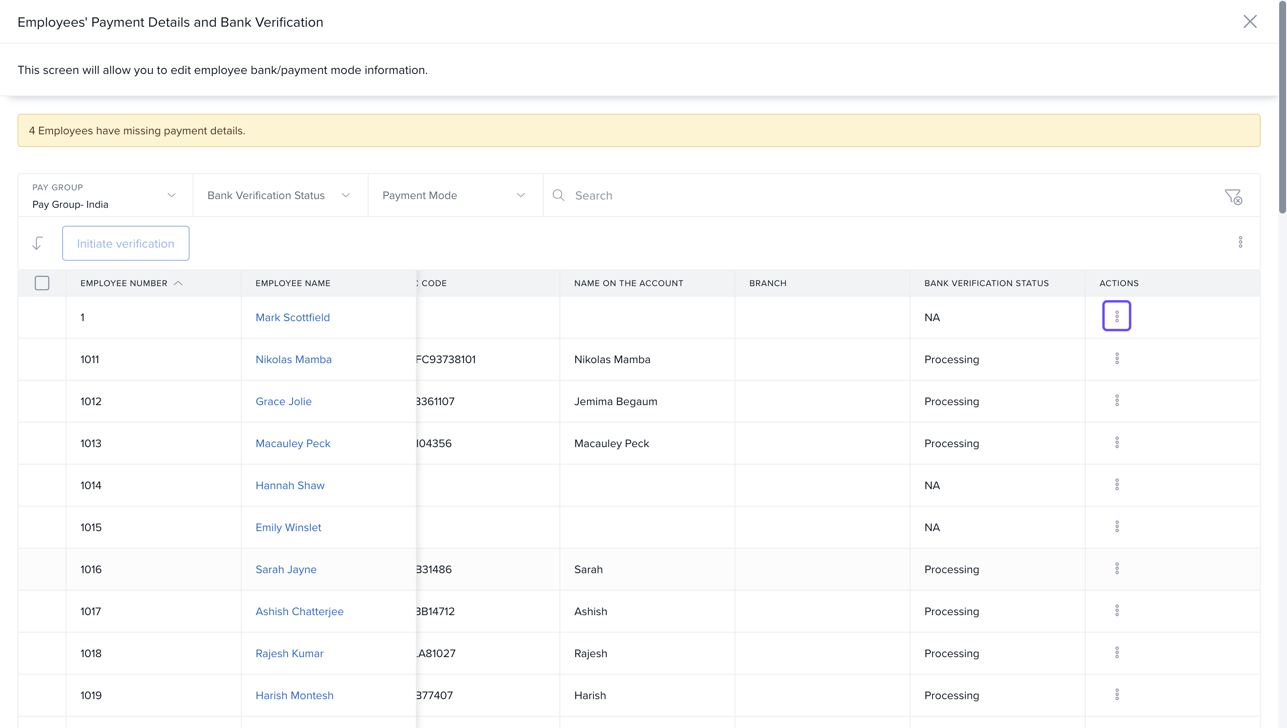The width and height of the screenshot is (1287, 728).
Task: Click the Bank Verification Status column header
Action: tap(986, 283)
